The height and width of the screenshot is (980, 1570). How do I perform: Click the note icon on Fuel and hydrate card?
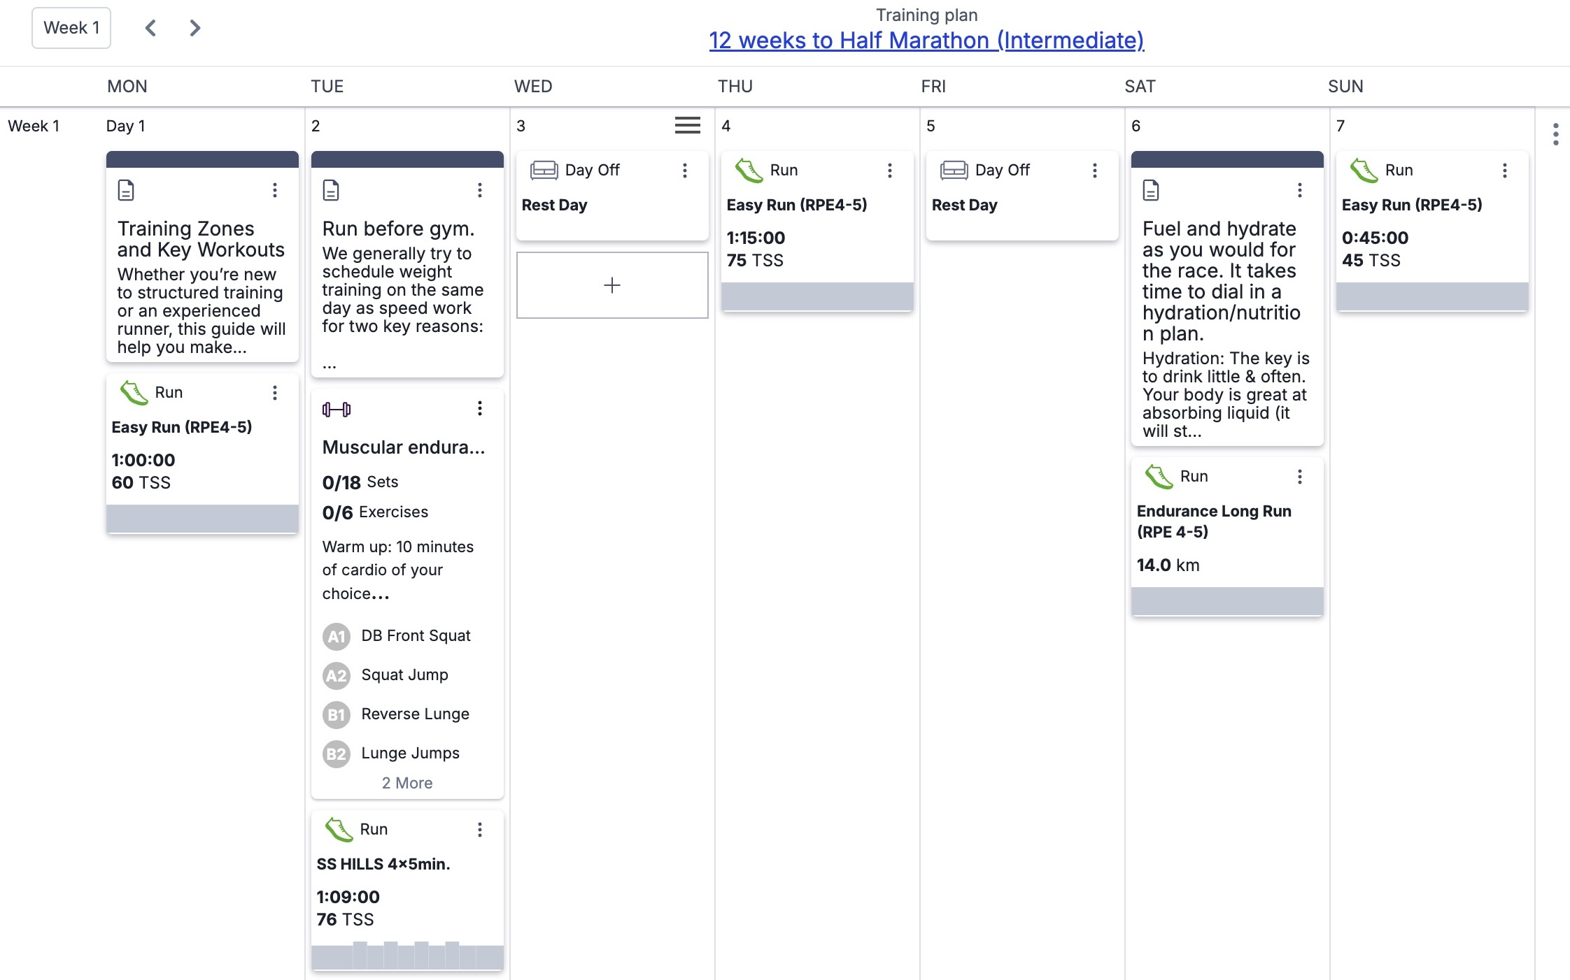1151,190
